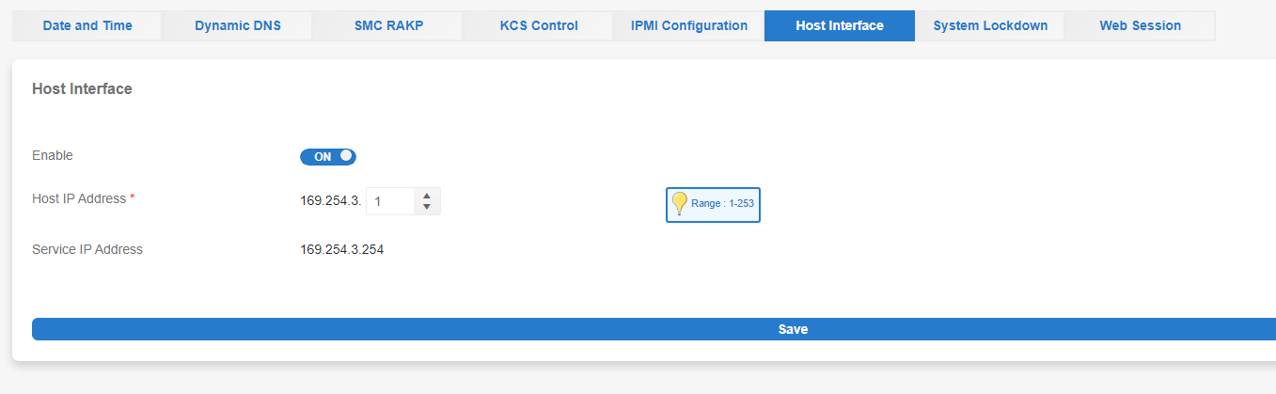Image resolution: width=1276 pixels, height=394 pixels.
Task: Open the Dynamic DNS tab
Action: coord(238,25)
